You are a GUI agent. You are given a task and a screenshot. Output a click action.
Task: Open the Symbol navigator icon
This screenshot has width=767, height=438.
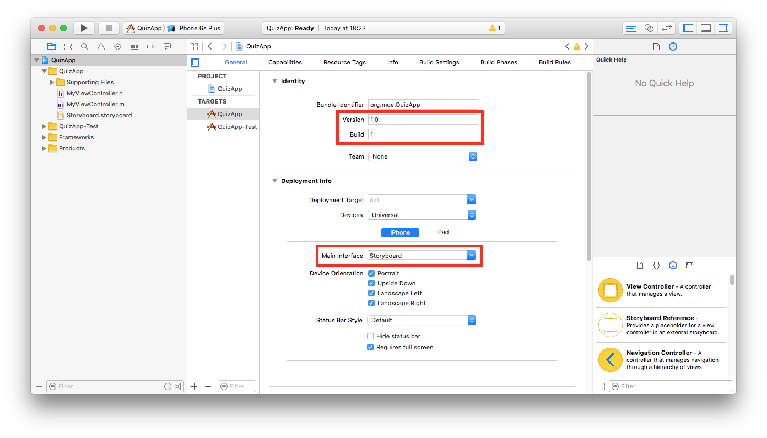(68, 46)
